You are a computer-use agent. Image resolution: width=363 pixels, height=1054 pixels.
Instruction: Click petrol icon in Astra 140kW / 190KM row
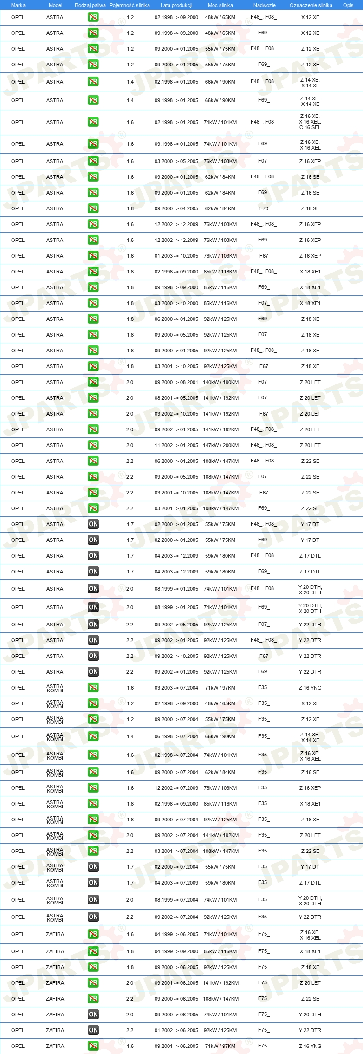pos(93,382)
